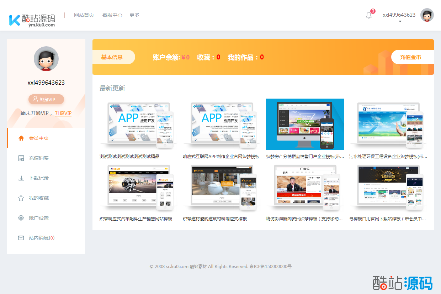This screenshot has height=294, width=441.
Task: Click the 我的收藏 star icon
Action: pos(21,198)
